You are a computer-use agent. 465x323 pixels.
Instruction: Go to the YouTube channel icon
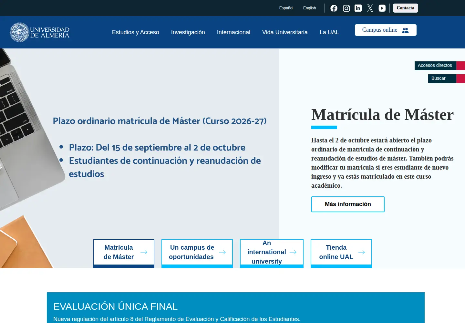pyautogui.click(x=382, y=8)
